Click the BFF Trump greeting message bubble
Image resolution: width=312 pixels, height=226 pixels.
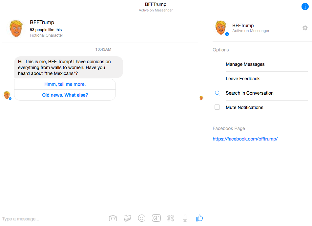coord(69,67)
